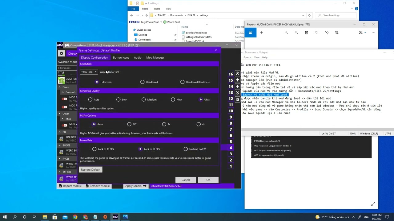Click Apply Mod(s) button

click(135, 186)
